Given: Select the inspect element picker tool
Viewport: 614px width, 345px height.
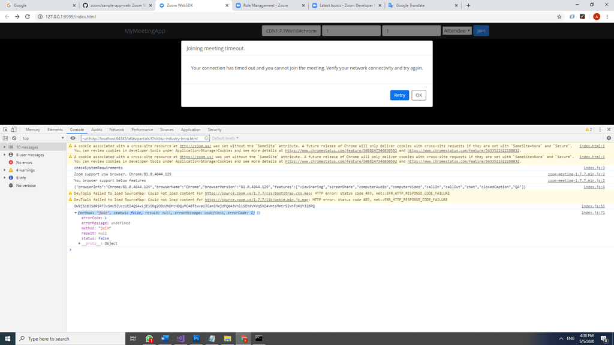Looking at the screenshot, I should 4,129.
